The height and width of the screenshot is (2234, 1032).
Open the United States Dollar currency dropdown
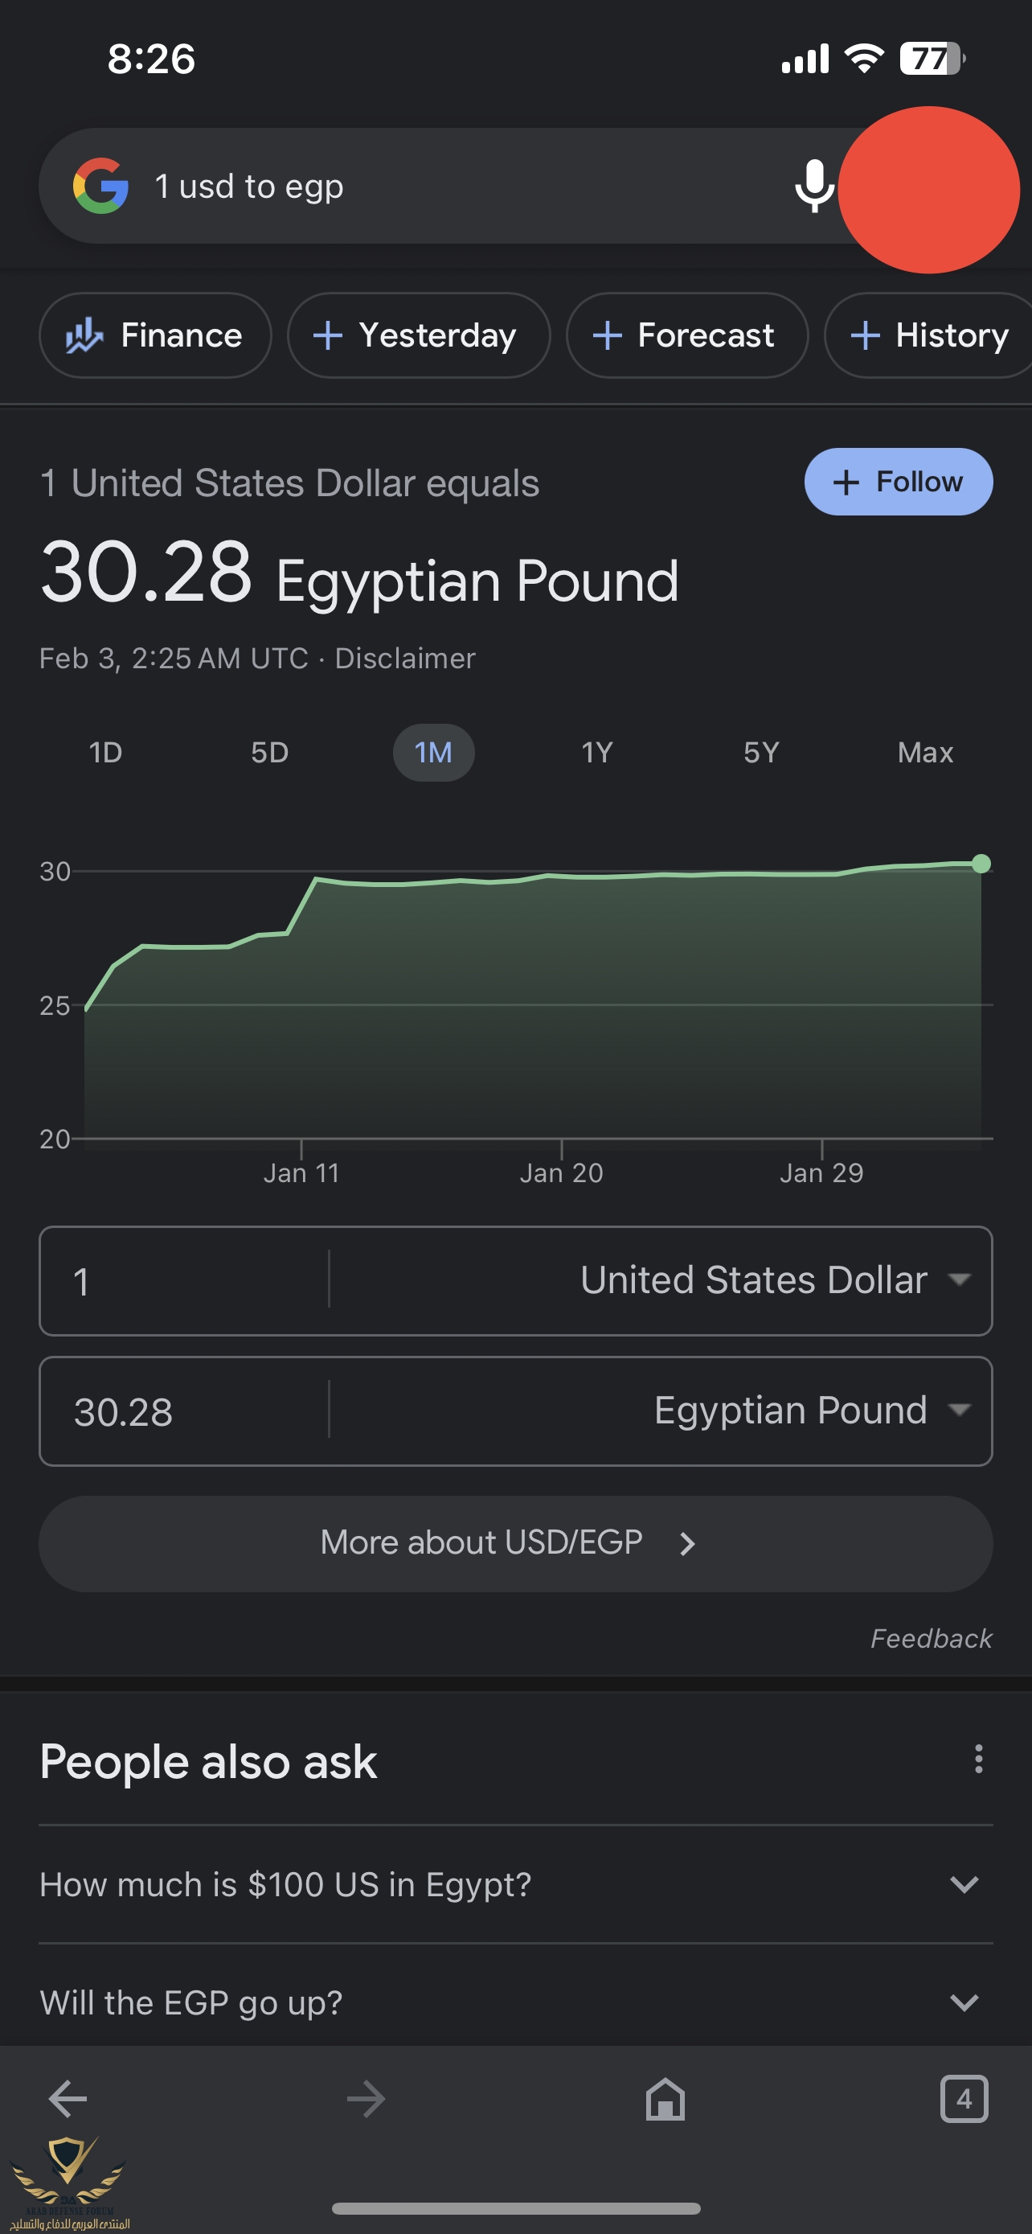tap(774, 1280)
